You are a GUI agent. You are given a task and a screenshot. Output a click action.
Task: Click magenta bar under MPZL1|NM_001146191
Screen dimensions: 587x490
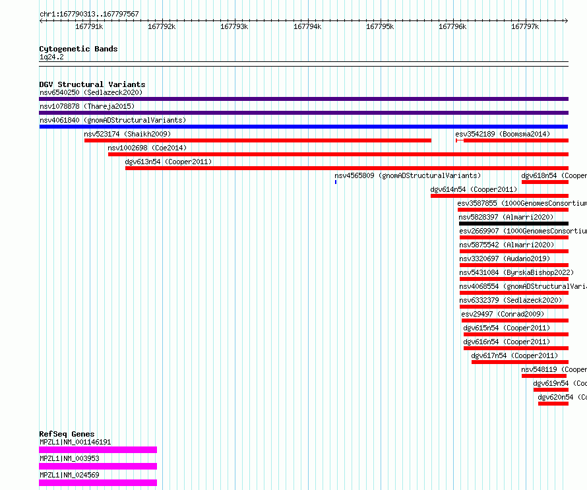[98, 450]
